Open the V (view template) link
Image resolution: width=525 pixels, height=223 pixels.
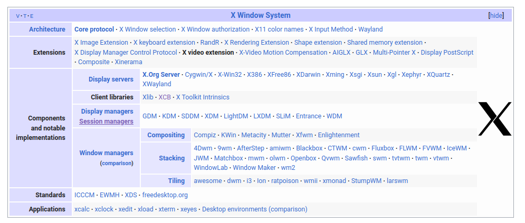click(18, 16)
